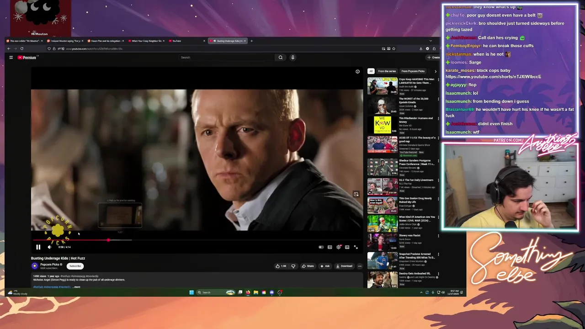Viewport: 585px width, 329px height.
Task: Open the Popcorn Picks channel avatar
Action: (x=34, y=266)
